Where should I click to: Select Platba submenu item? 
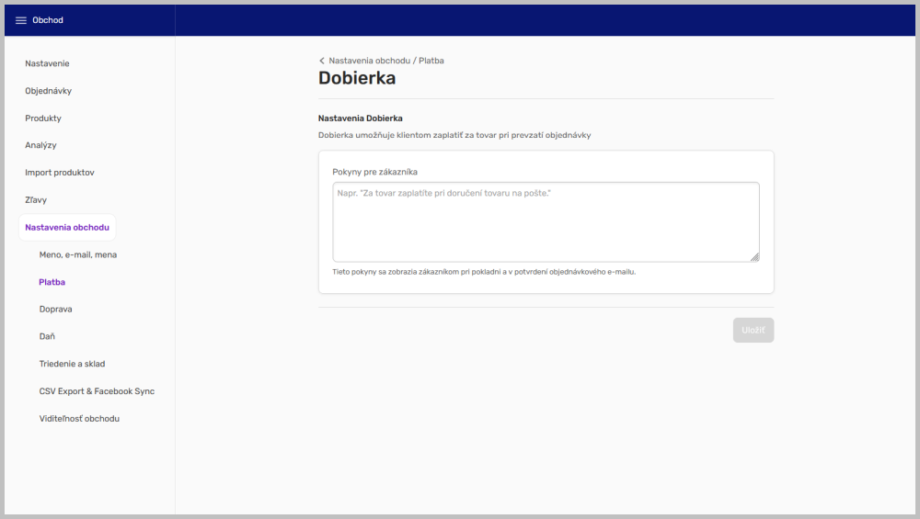[x=52, y=282]
